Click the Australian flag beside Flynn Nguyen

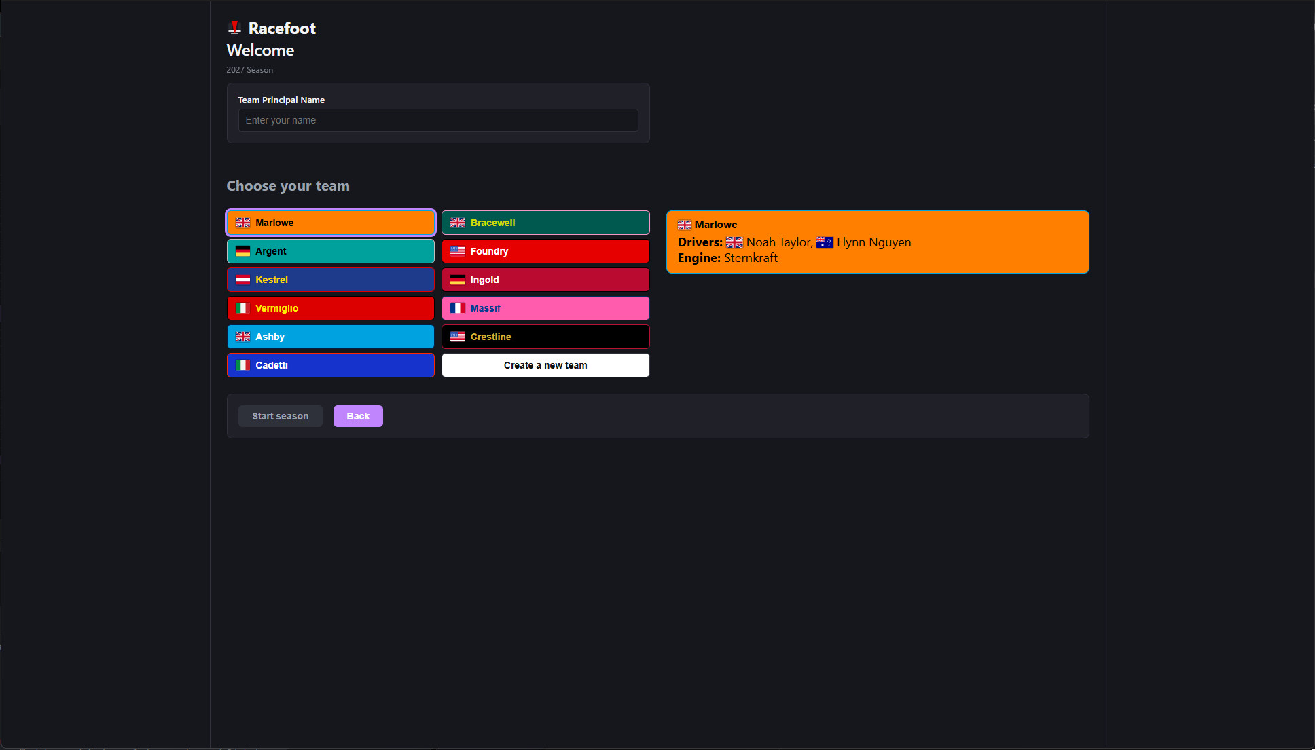pyautogui.click(x=825, y=242)
